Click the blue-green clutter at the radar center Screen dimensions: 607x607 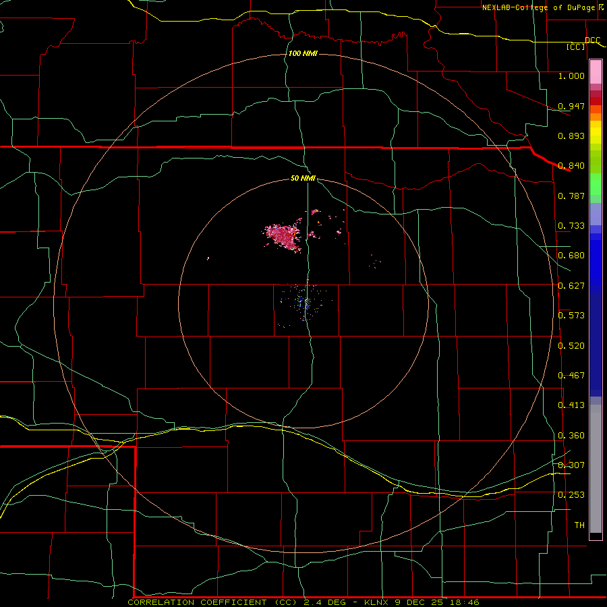[x=304, y=303]
